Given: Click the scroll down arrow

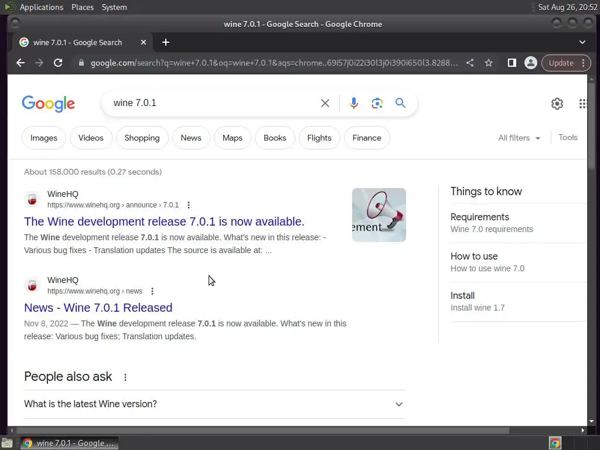Looking at the screenshot, I should 592,422.
